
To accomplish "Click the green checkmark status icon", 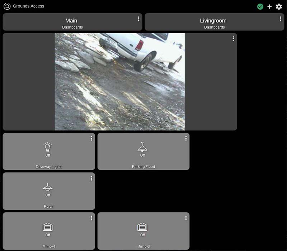I will tap(260, 6).
